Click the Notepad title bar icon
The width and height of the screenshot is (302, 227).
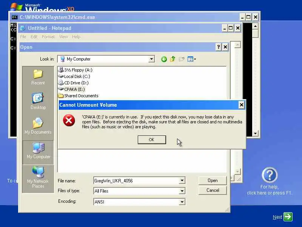click(23, 28)
